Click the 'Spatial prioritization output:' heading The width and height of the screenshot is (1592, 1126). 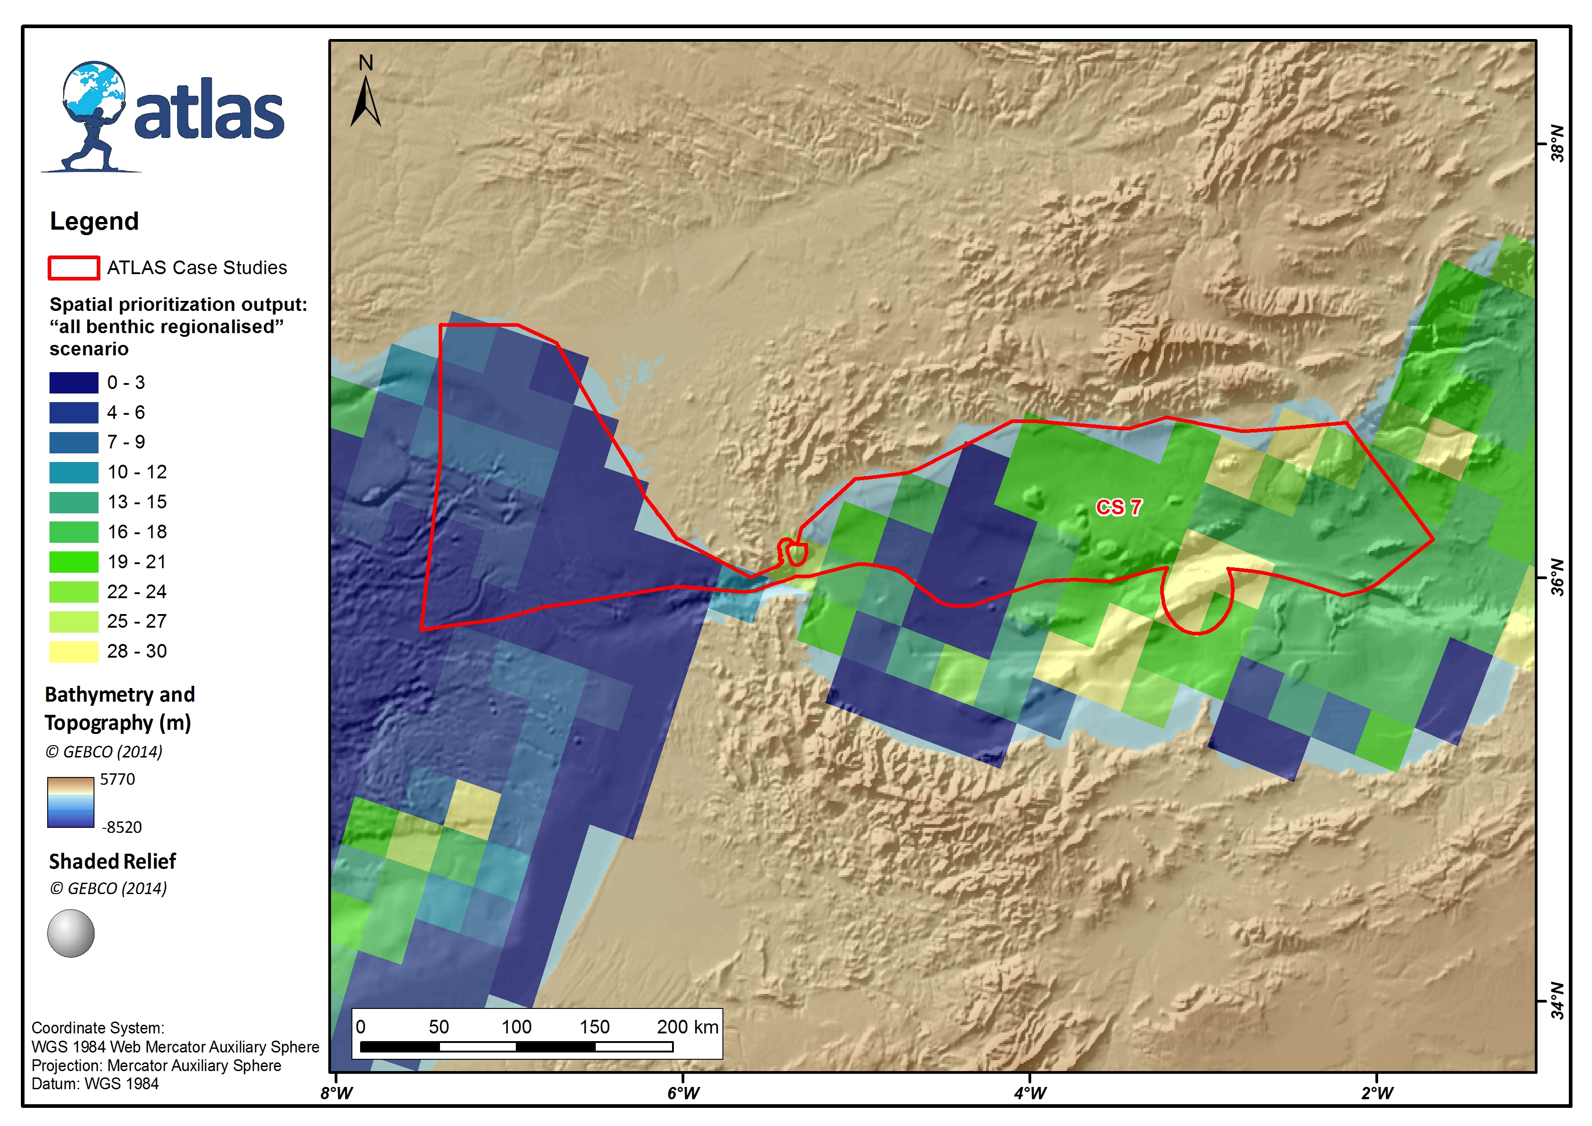click(178, 305)
